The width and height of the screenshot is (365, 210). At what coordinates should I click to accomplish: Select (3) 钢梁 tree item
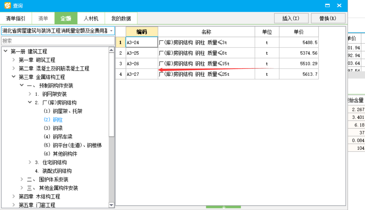tap(53, 128)
